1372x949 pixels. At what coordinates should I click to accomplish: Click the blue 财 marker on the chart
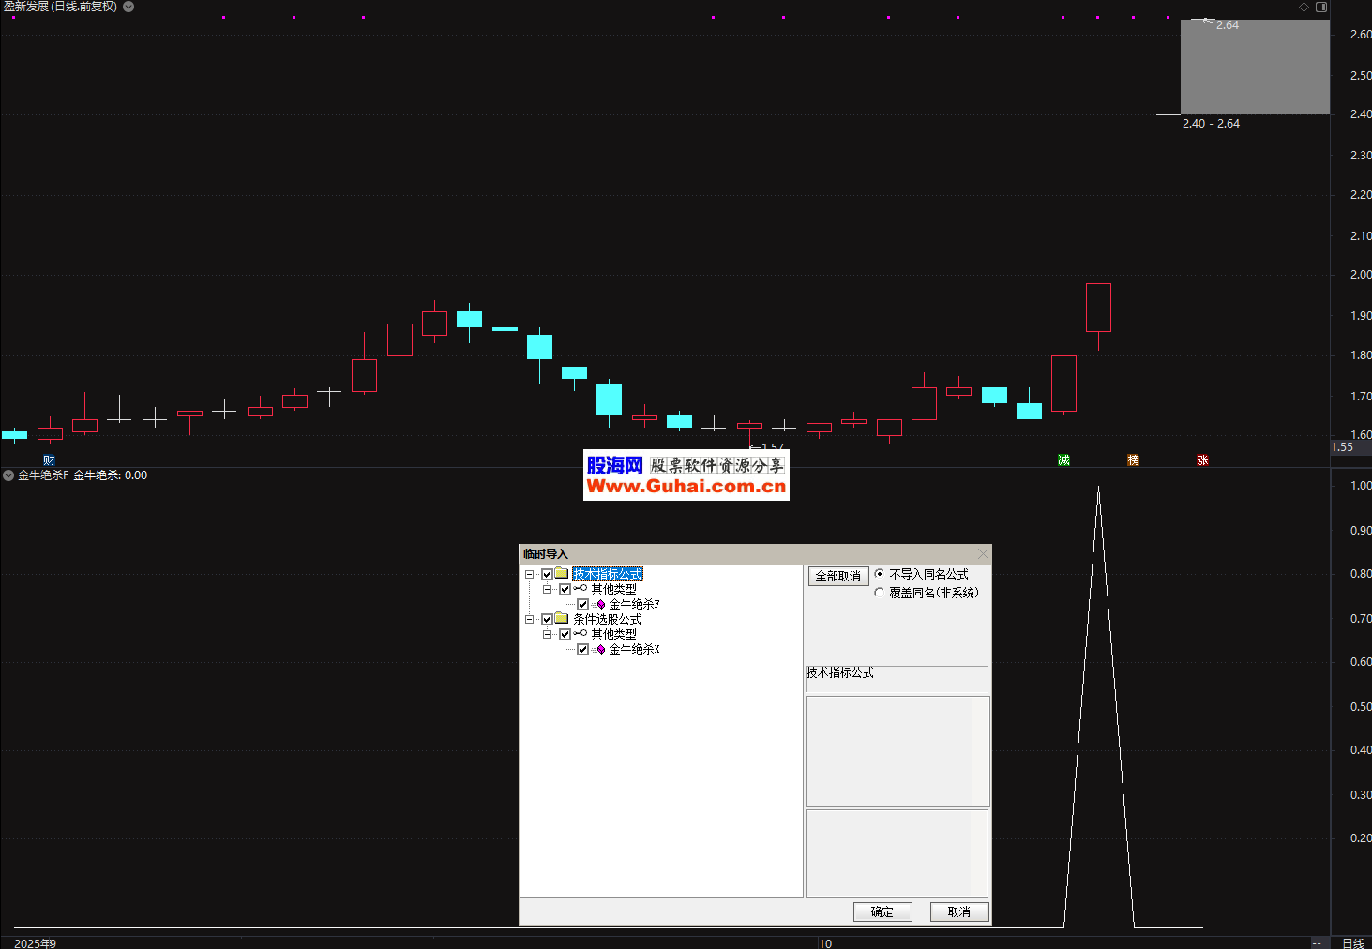(49, 460)
